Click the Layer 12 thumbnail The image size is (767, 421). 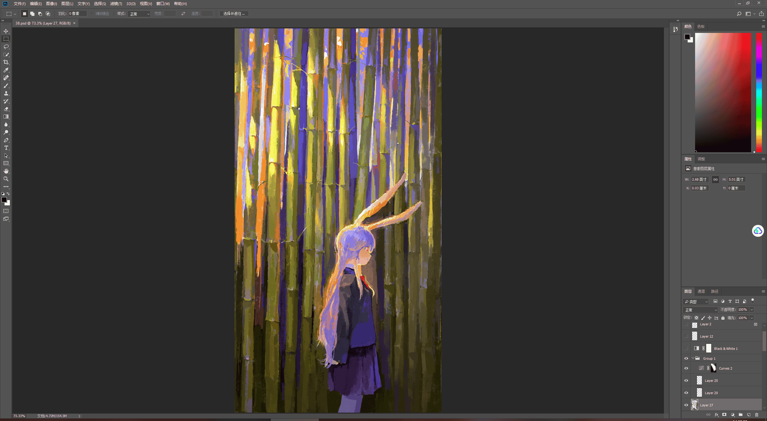pyautogui.click(x=694, y=336)
